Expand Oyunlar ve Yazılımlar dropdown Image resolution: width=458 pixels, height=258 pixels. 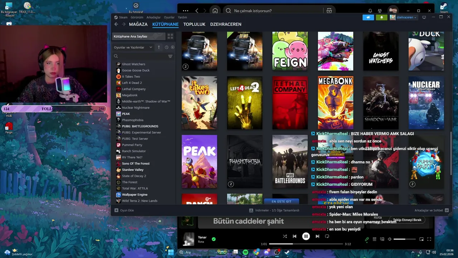coord(133,47)
